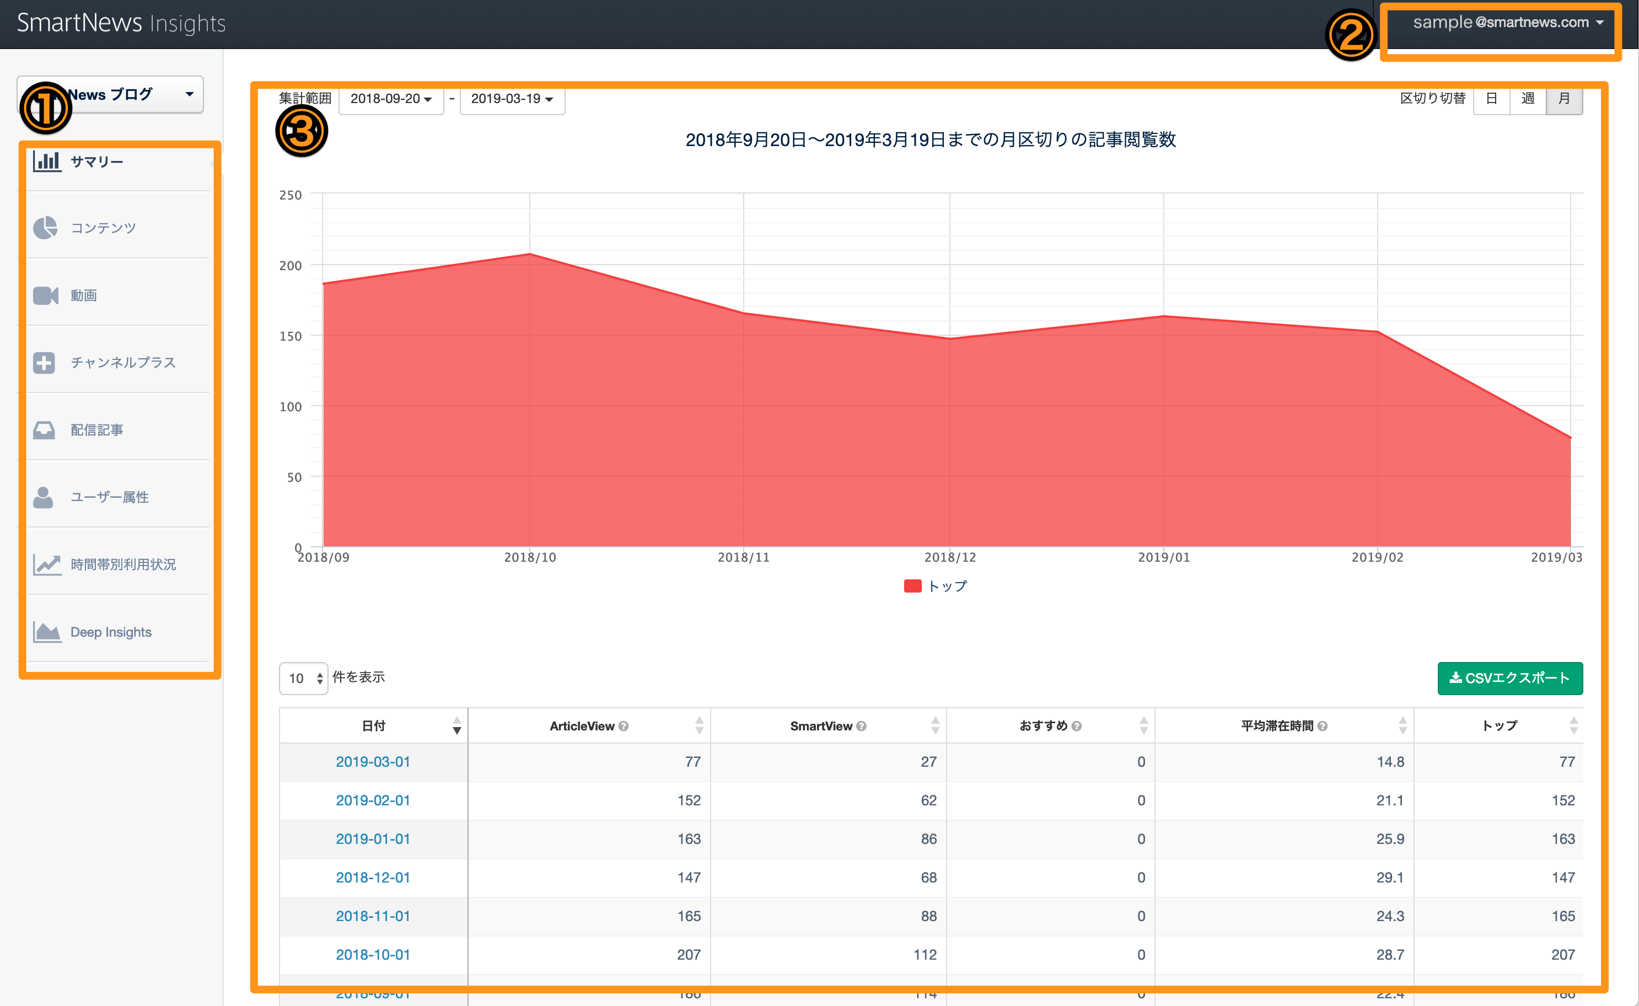This screenshot has width=1639, height=1006.
Task: Open the sample@smartnews.com account menu
Action: pyautogui.click(x=1508, y=23)
